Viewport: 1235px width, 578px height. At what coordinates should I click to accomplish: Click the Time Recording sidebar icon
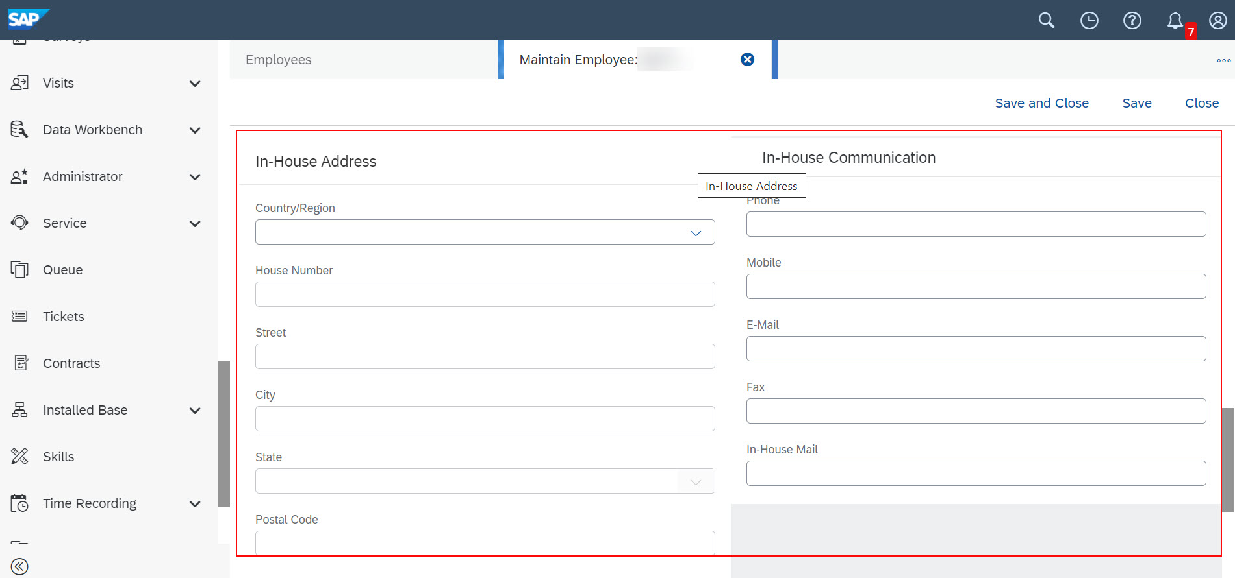[19, 503]
